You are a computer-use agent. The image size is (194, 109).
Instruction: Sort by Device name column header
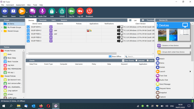pos(37,24)
